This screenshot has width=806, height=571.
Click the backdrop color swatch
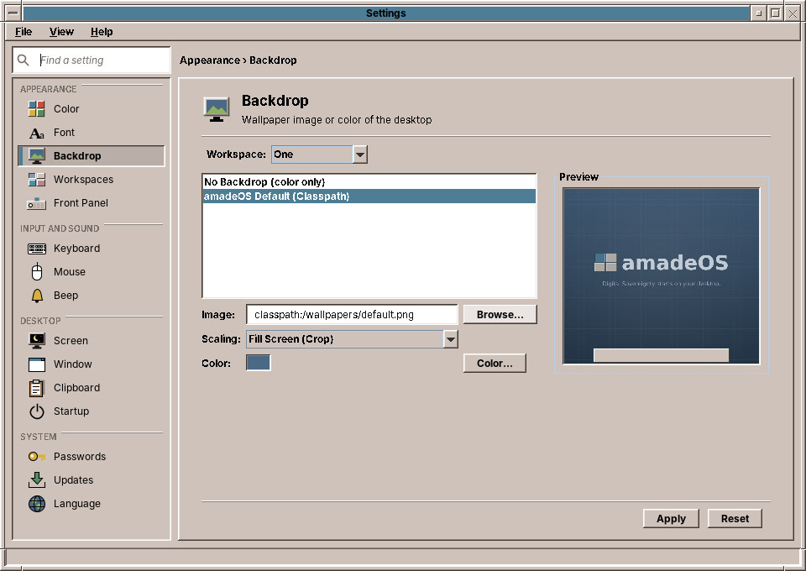click(258, 363)
